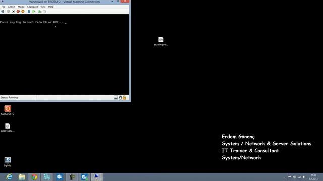323x181 pixels.
Task: Click the Turn Off toolbar icon
Action: pos(13,11)
